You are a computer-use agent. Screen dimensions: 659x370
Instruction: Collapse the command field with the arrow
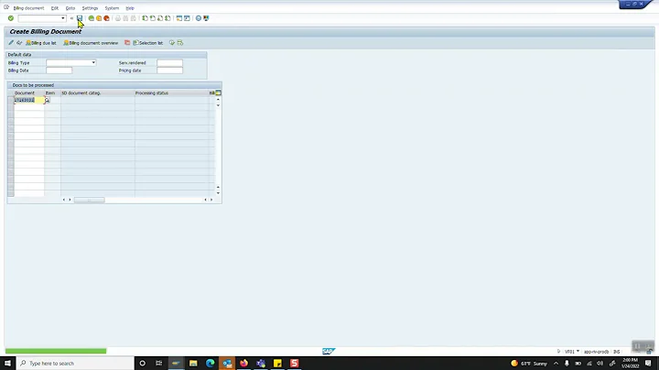coord(71,18)
